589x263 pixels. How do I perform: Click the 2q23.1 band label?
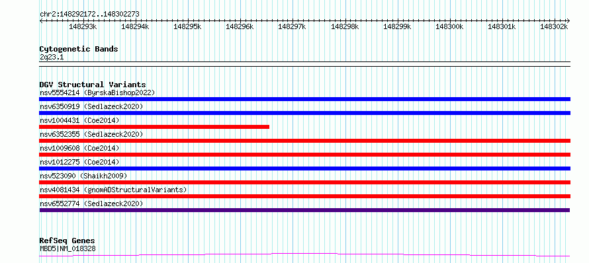(52, 57)
